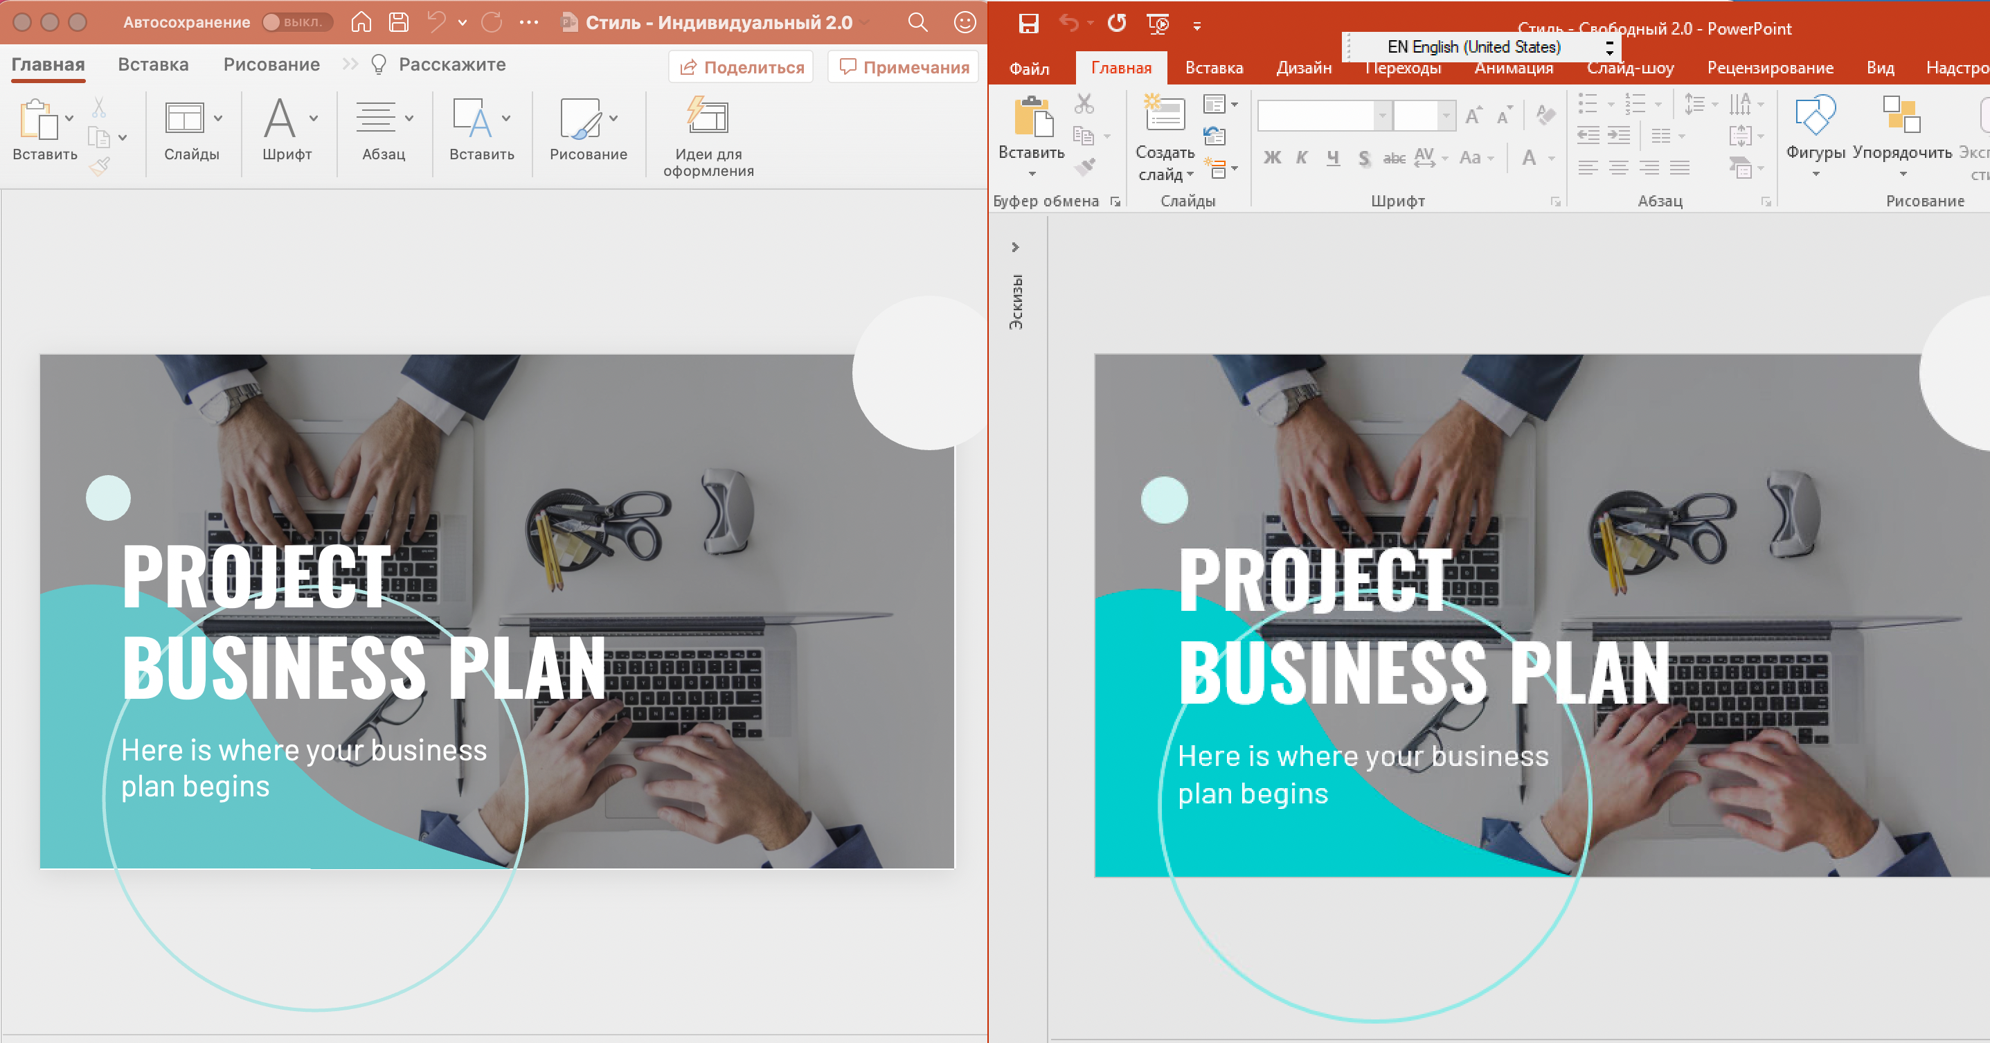
Task: Click the Cut scissors icon in Windows ribbon
Action: [x=1084, y=105]
